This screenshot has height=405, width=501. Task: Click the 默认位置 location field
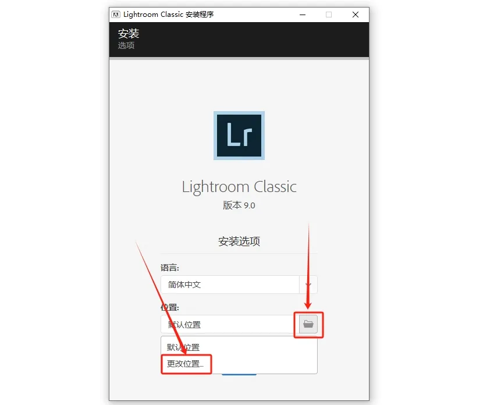tap(227, 325)
